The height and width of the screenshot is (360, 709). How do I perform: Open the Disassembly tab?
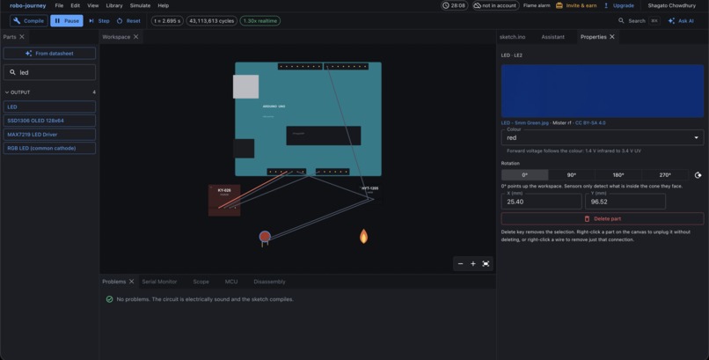[x=269, y=282]
